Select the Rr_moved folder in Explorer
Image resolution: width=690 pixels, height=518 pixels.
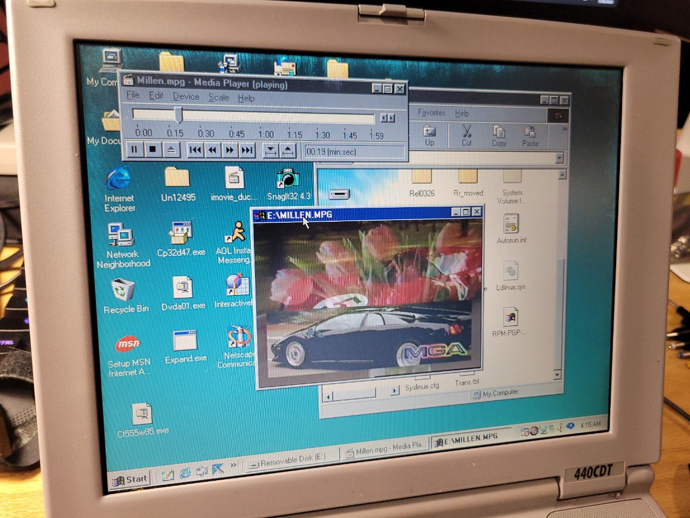pos(468,183)
